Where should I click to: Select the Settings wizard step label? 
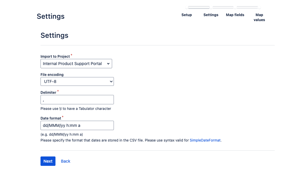(211, 15)
